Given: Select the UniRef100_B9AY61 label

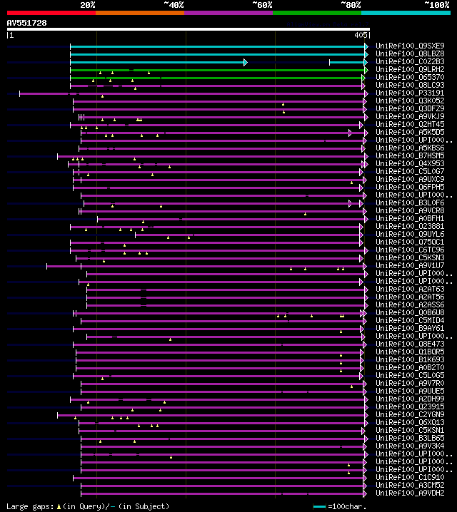Looking at the screenshot, I should click(410, 328).
